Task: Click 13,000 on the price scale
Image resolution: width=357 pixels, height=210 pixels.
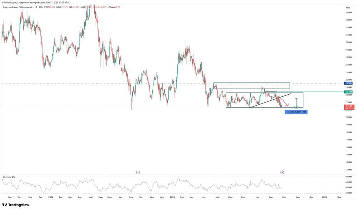Action: (348, 170)
